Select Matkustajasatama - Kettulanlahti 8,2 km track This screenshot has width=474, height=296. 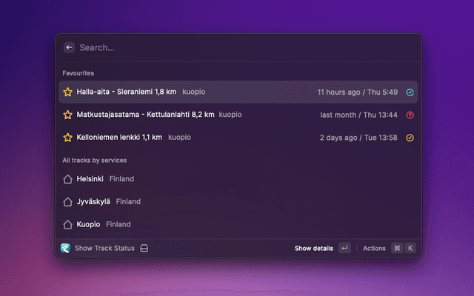[145, 115]
